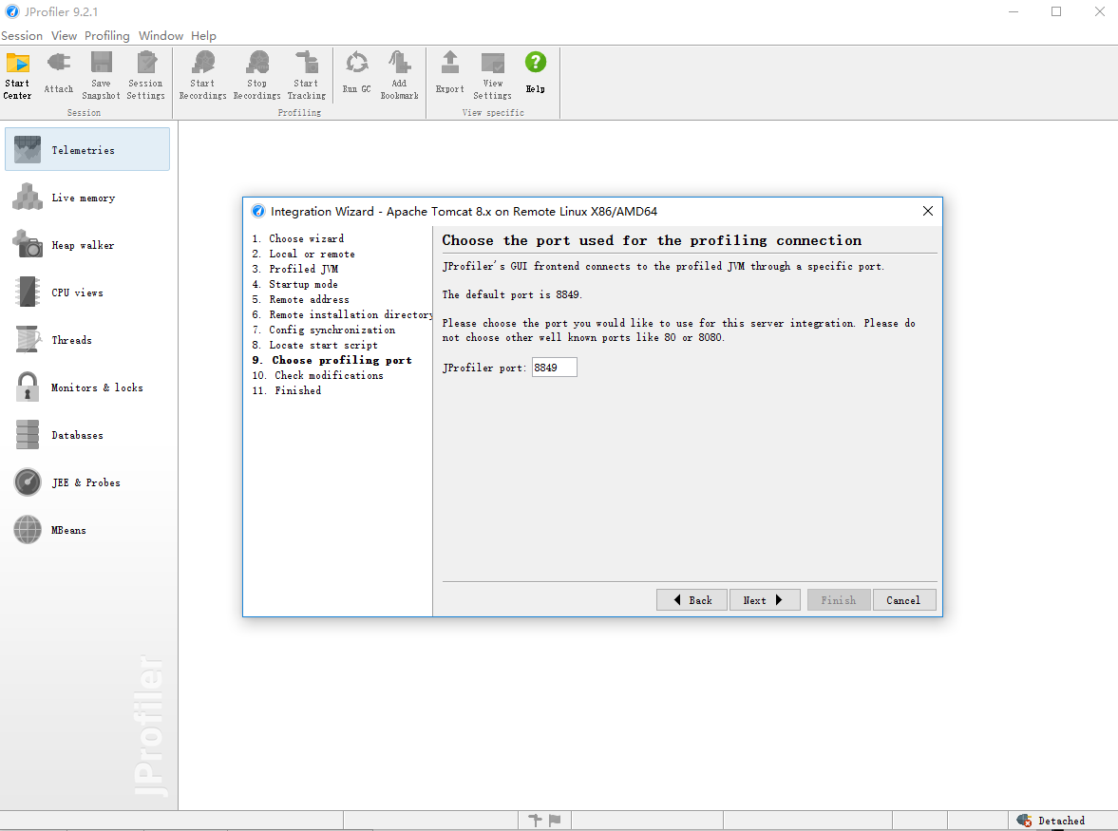This screenshot has width=1118, height=831.
Task: Click step '9. Choose profiling port'
Action: click(332, 360)
